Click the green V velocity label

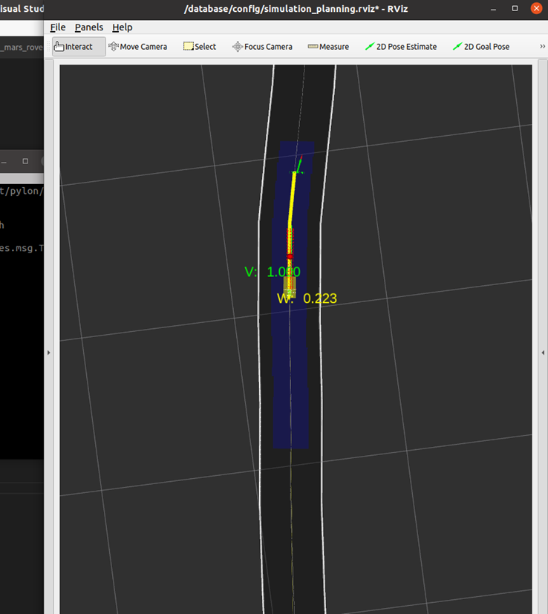(x=272, y=272)
